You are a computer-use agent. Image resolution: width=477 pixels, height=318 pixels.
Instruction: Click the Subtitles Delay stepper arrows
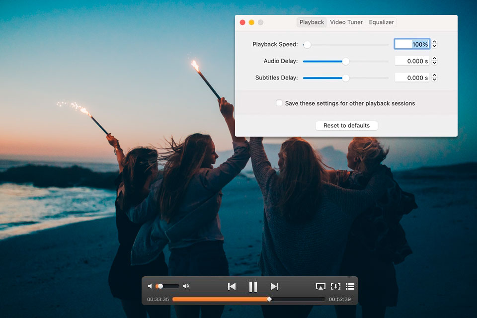tap(434, 78)
